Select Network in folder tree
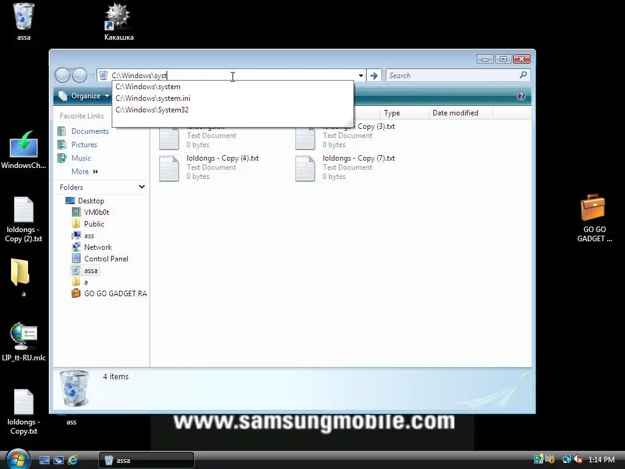625x469 pixels. point(92,247)
